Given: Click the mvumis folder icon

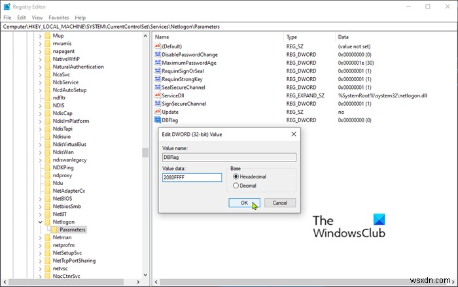Looking at the screenshot, I should pos(48,44).
